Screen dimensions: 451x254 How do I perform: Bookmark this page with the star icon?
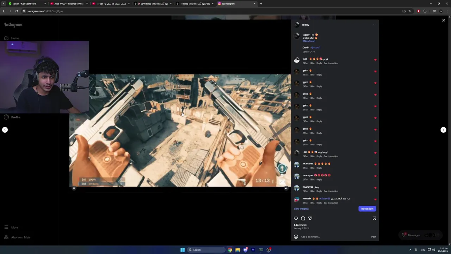click(410, 11)
